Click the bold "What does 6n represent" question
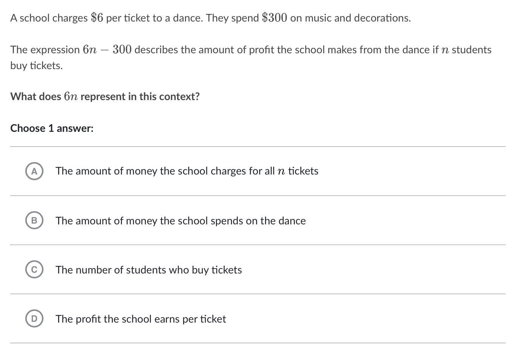The image size is (512, 363). (105, 96)
